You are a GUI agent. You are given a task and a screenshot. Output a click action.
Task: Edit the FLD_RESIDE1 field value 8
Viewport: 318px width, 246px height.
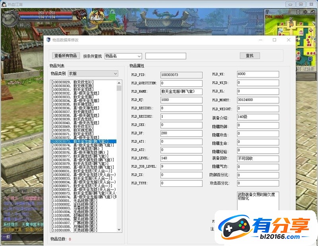[181, 108]
